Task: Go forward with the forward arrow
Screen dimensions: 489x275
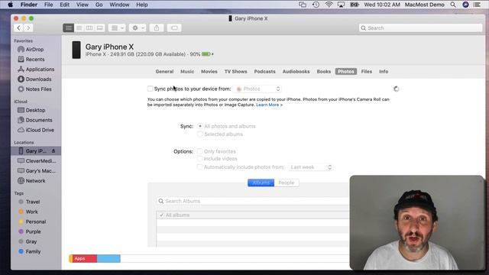Action: click(x=28, y=27)
